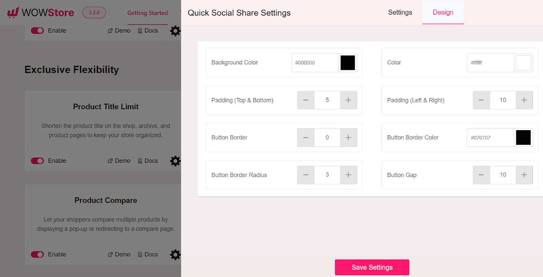The height and width of the screenshot is (277, 543).
Task: Open Docs for the Quick Social Share module
Action: click(148, 31)
